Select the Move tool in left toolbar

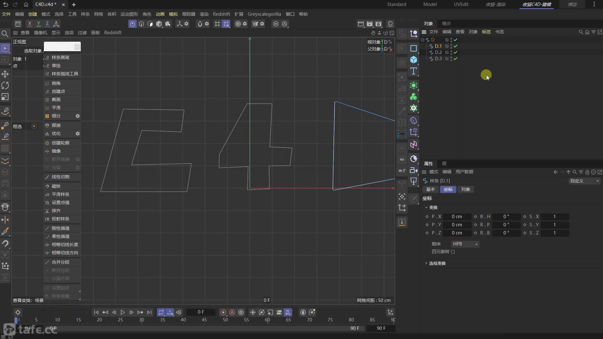click(x=5, y=74)
